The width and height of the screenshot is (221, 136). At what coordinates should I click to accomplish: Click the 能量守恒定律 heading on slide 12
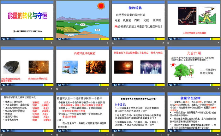[193, 98]
